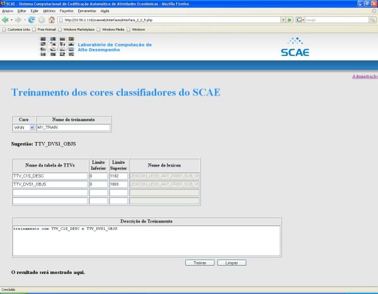Click the activity throbber icon near the menu bar

point(374,11)
